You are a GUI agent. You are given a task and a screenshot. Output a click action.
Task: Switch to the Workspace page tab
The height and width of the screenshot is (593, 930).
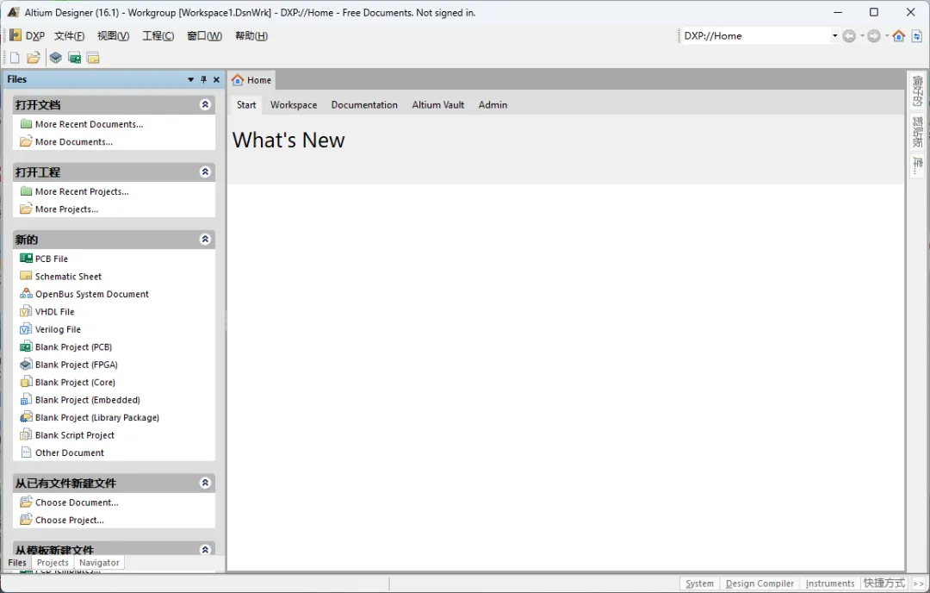pos(294,104)
